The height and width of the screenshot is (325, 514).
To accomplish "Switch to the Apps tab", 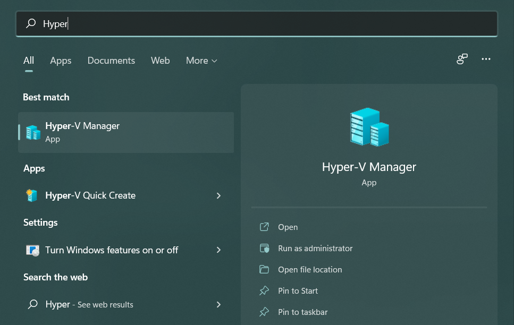I will coord(60,61).
